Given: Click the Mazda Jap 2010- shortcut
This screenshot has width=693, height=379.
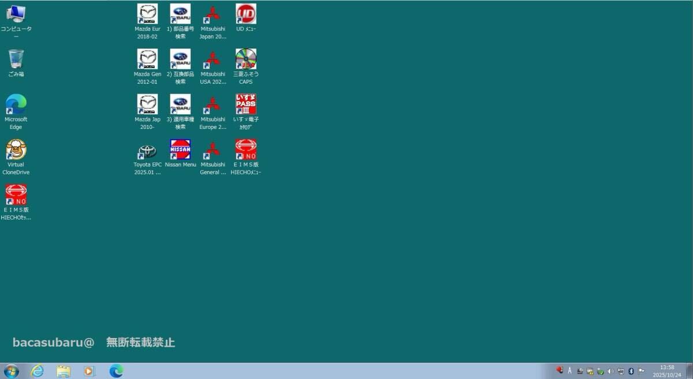Looking at the screenshot, I should 147,105.
